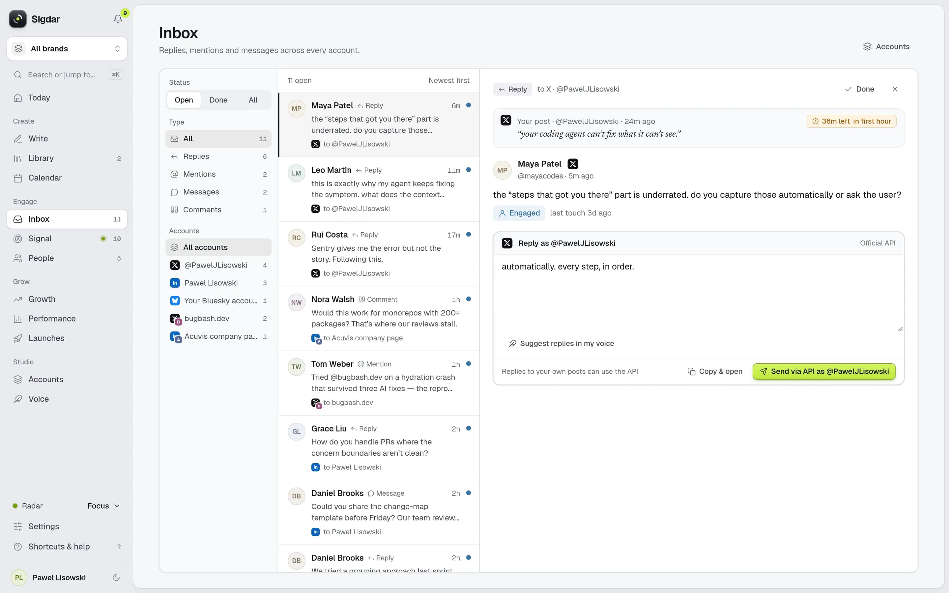The width and height of the screenshot is (949, 593).
Task: Send via API as @PawelJLisowski
Action: point(824,371)
